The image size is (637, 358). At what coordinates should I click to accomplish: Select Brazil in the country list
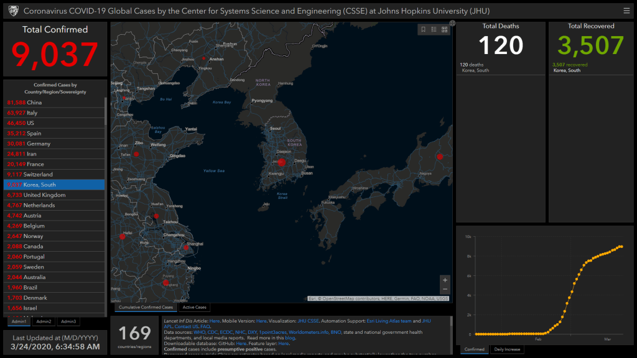54,287
